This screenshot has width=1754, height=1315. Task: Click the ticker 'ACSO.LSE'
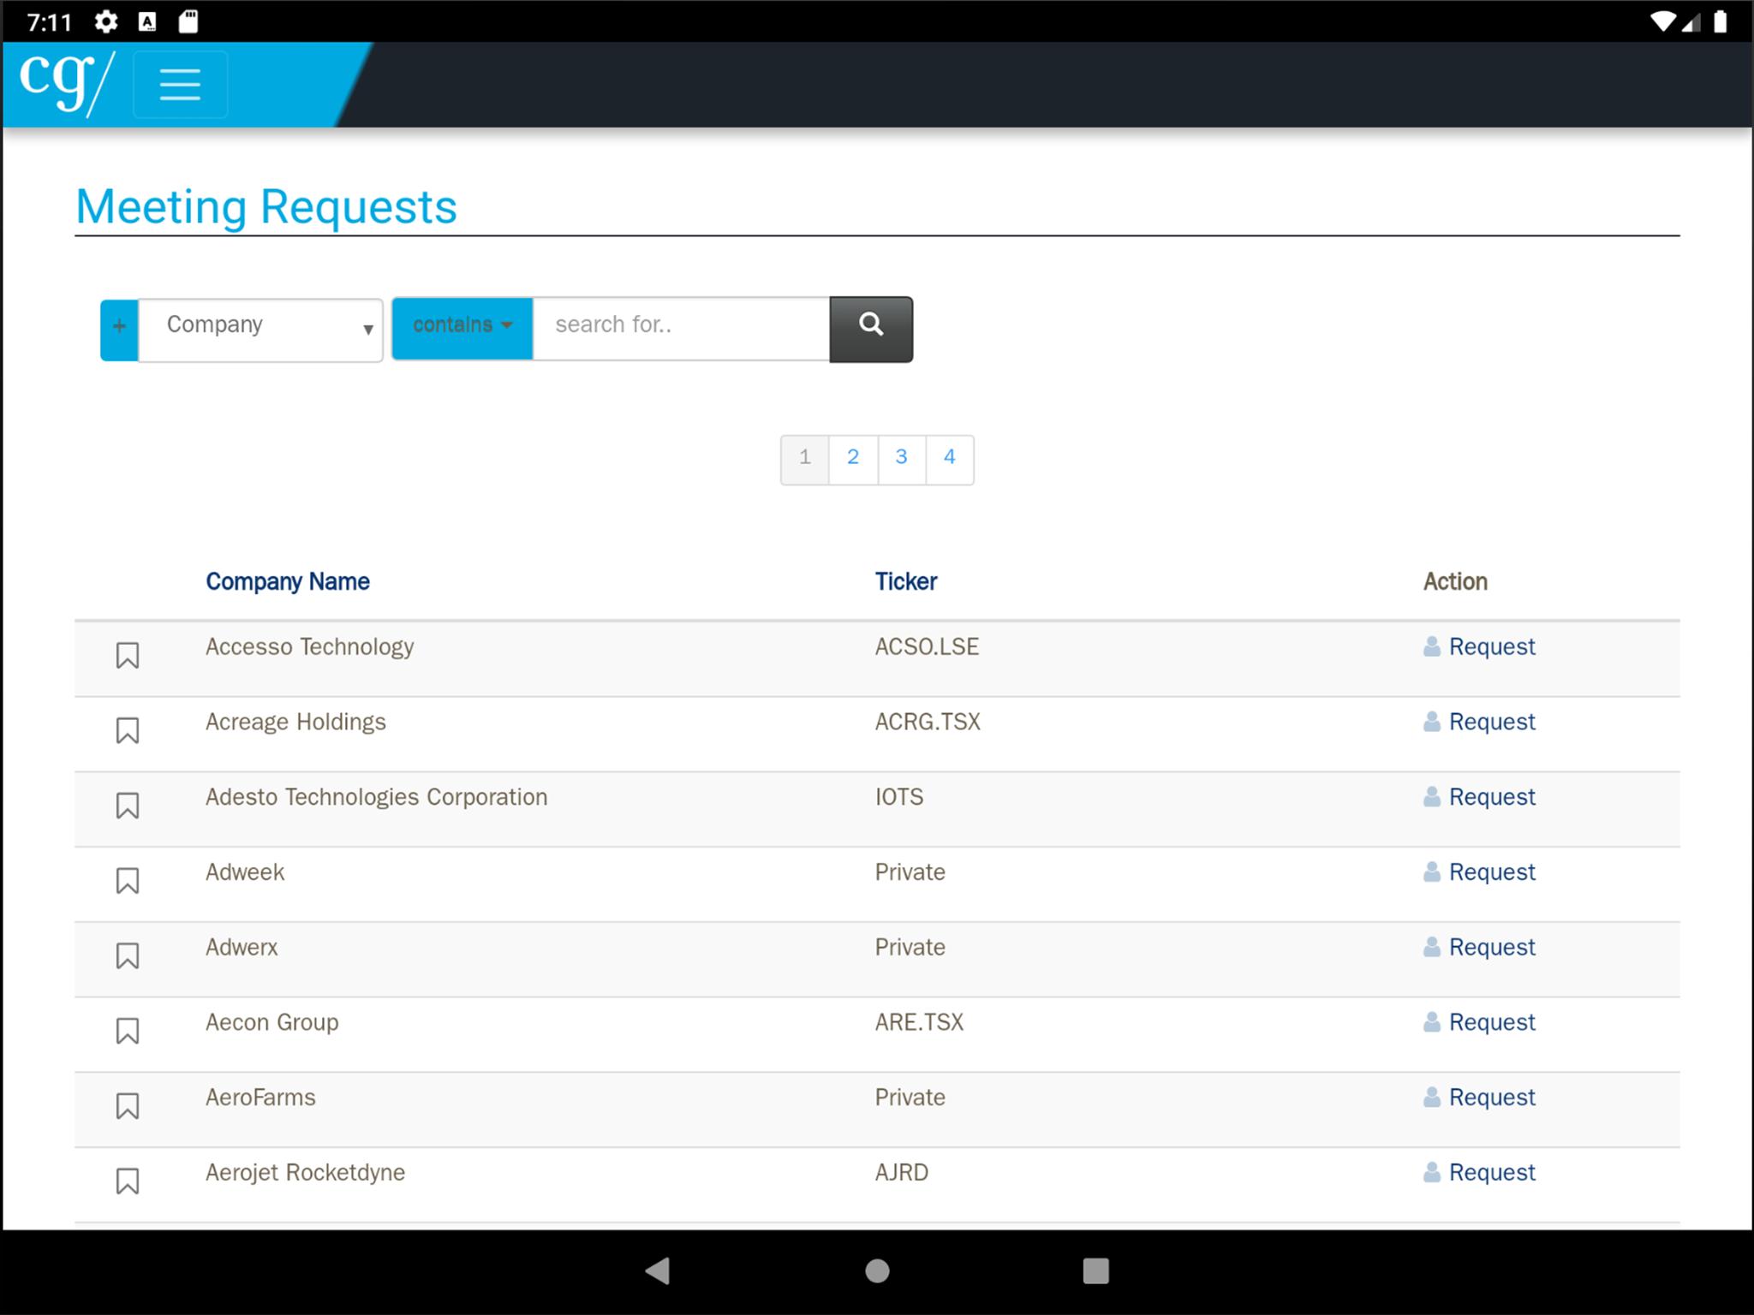tap(927, 646)
